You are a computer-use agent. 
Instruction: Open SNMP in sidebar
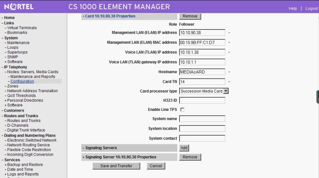[x=13, y=57]
